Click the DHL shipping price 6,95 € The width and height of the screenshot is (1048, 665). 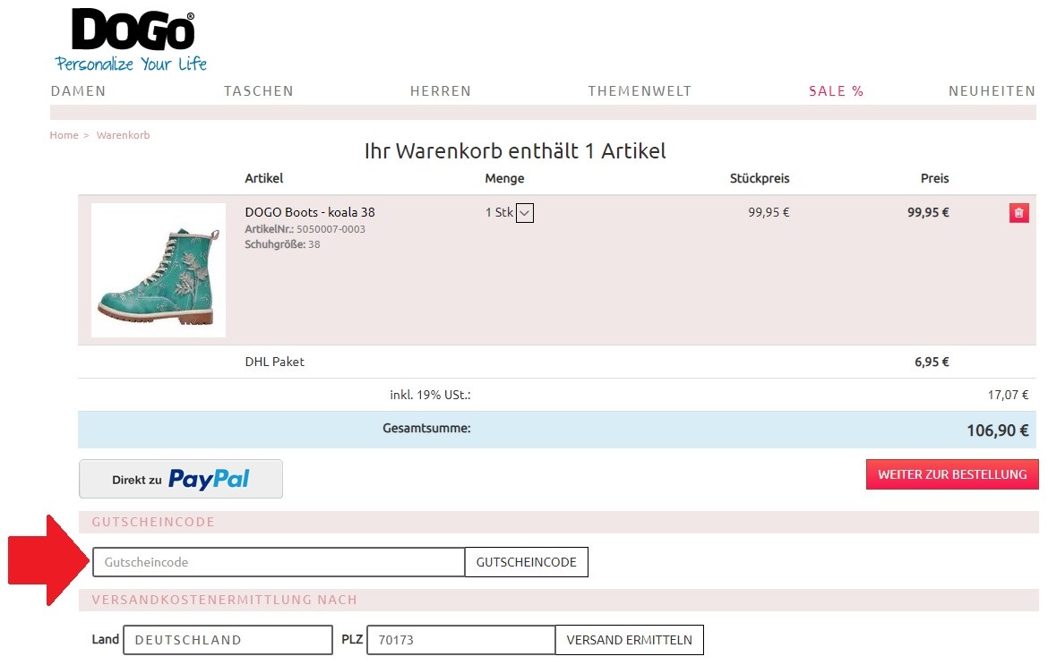click(932, 362)
